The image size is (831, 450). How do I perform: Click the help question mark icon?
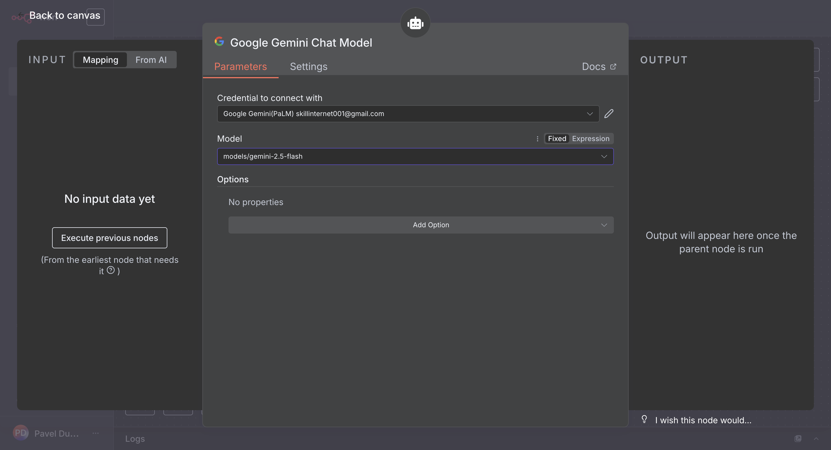pos(111,270)
